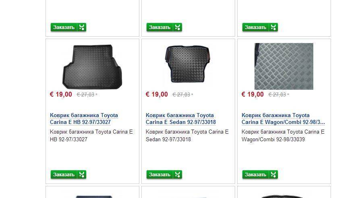Click the € 19,00 price of Carina E HB
The height and width of the screenshot is (198, 358).
(x=61, y=95)
